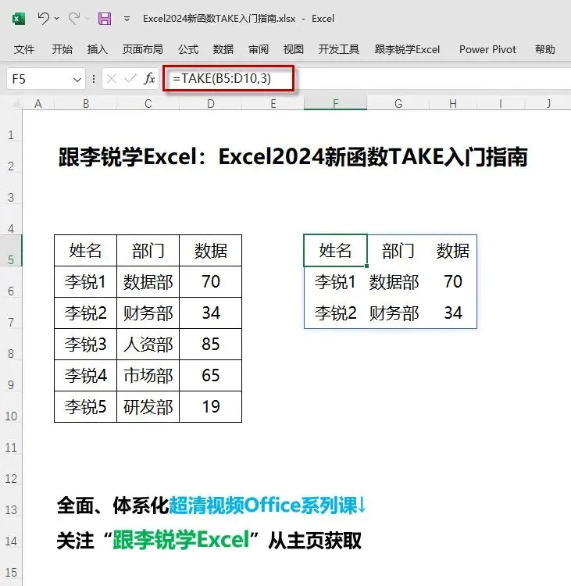Click cell 李锐5 in the source table
Viewport: 571px width, 586px height.
pyautogui.click(x=86, y=407)
